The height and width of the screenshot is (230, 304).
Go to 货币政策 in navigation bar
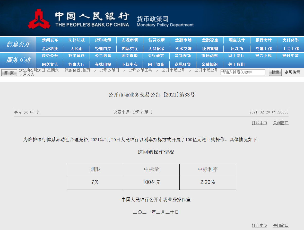point(103,40)
